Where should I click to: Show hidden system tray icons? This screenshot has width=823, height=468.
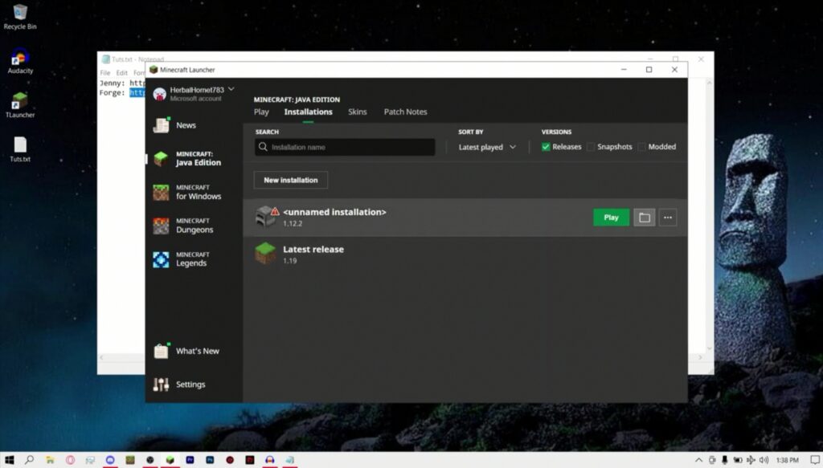click(698, 460)
